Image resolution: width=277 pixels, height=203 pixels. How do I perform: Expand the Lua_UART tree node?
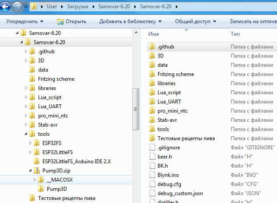tap(26, 106)
